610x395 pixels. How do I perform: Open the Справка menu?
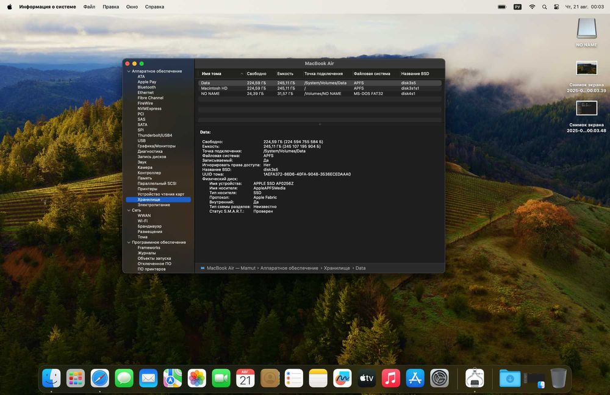154,7
